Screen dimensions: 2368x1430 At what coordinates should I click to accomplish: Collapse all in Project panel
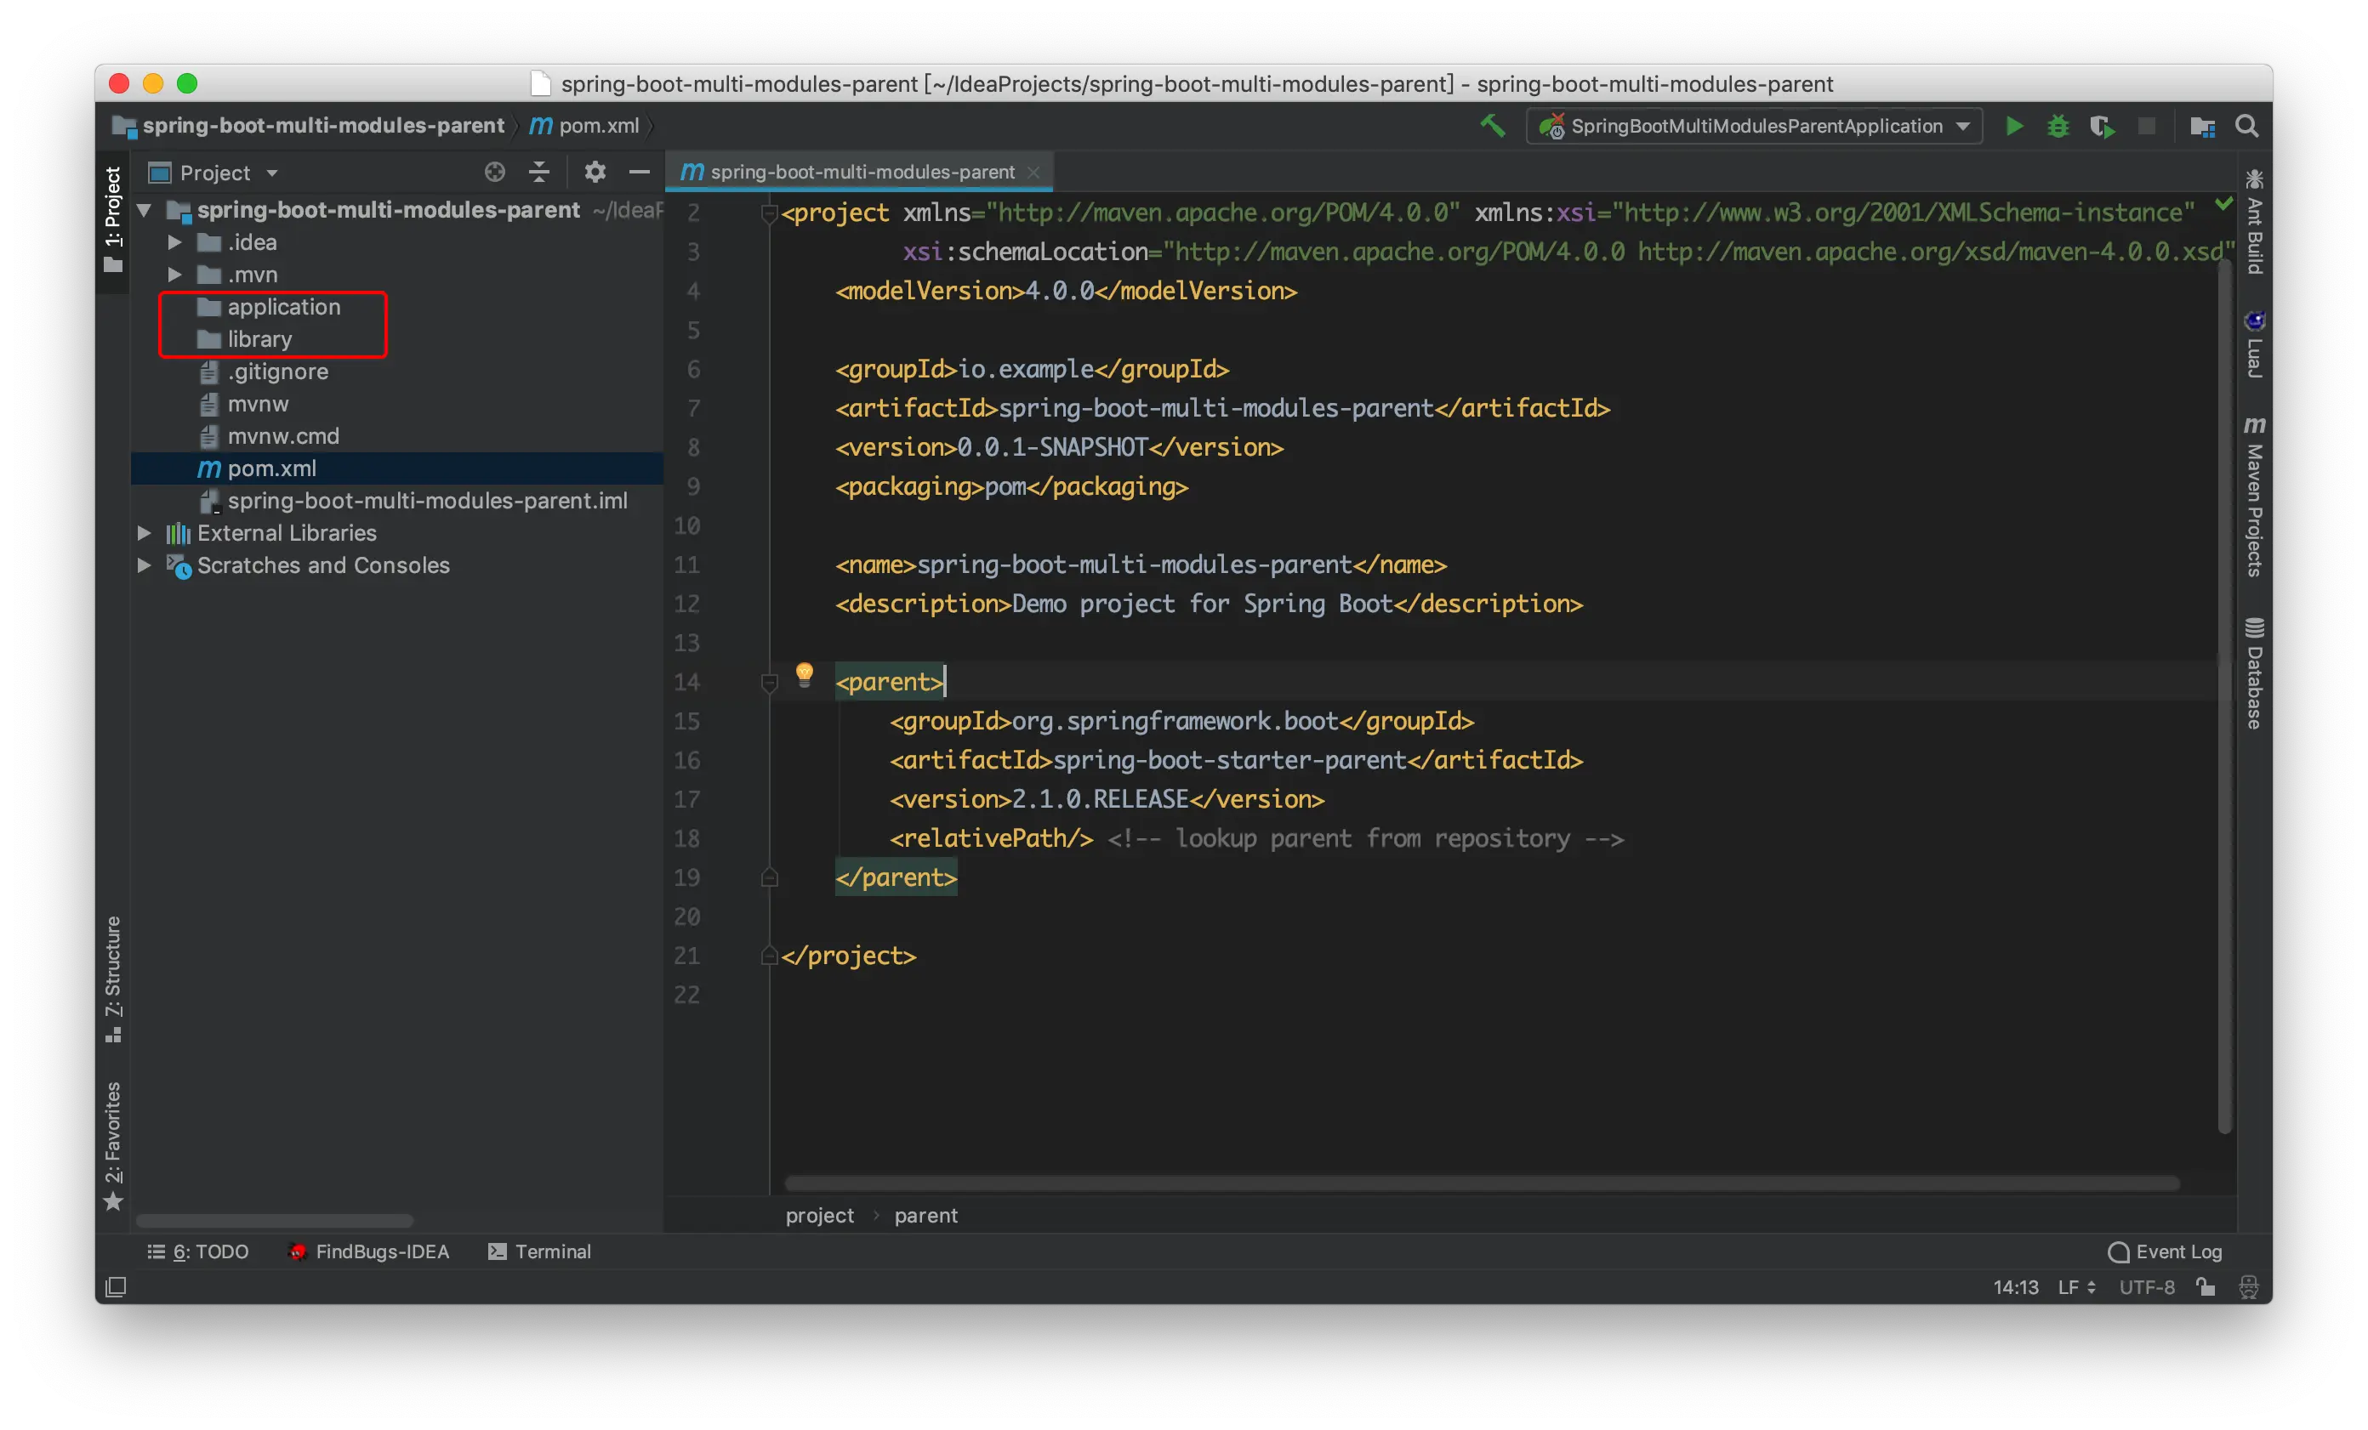(x=539, y=172)
